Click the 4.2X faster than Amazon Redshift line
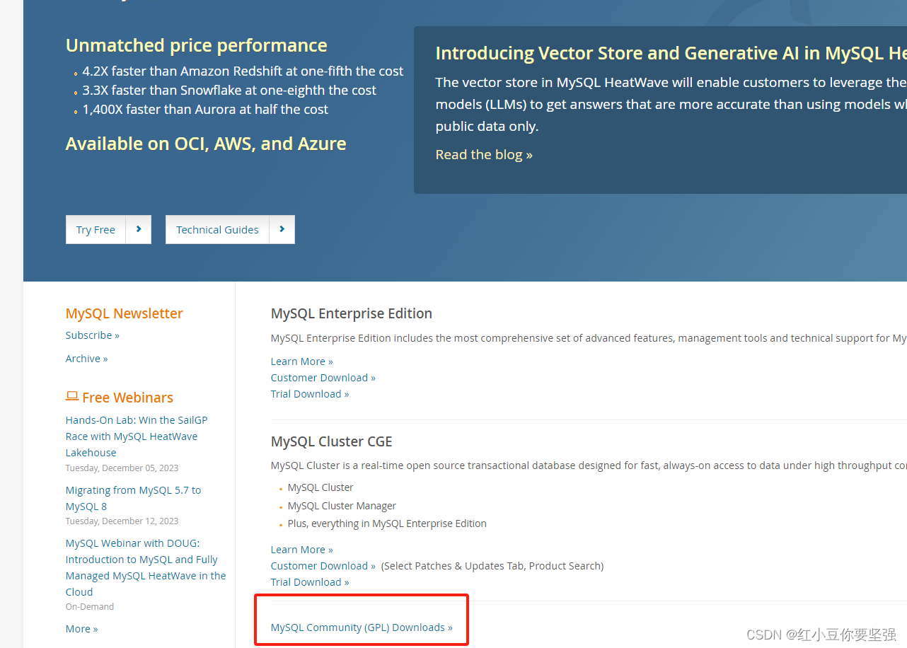The image size is (907, 648). (243, 71)
